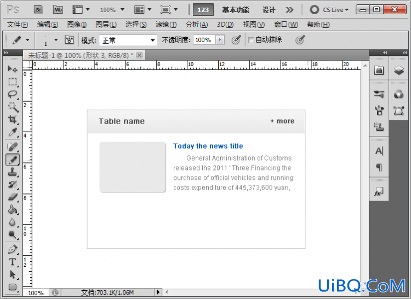Select the Crop tool
Image resolution: width=411 pixels, height=299 pixels.
click(12, 119)
